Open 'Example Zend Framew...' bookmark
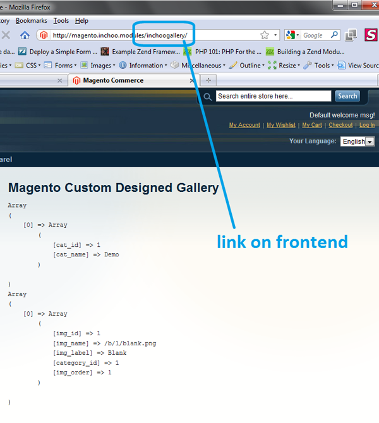This screenshot has width=379, height=423. (x=140, y=52)
